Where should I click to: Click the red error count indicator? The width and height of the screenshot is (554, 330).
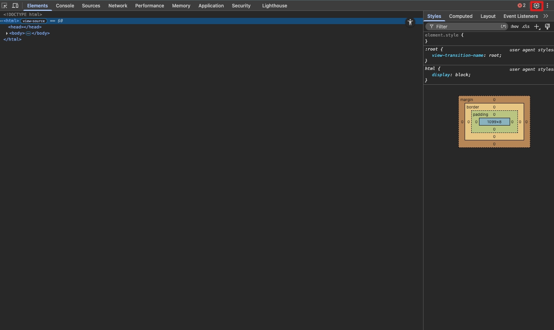pyautogui.click(x=521, y=5)
